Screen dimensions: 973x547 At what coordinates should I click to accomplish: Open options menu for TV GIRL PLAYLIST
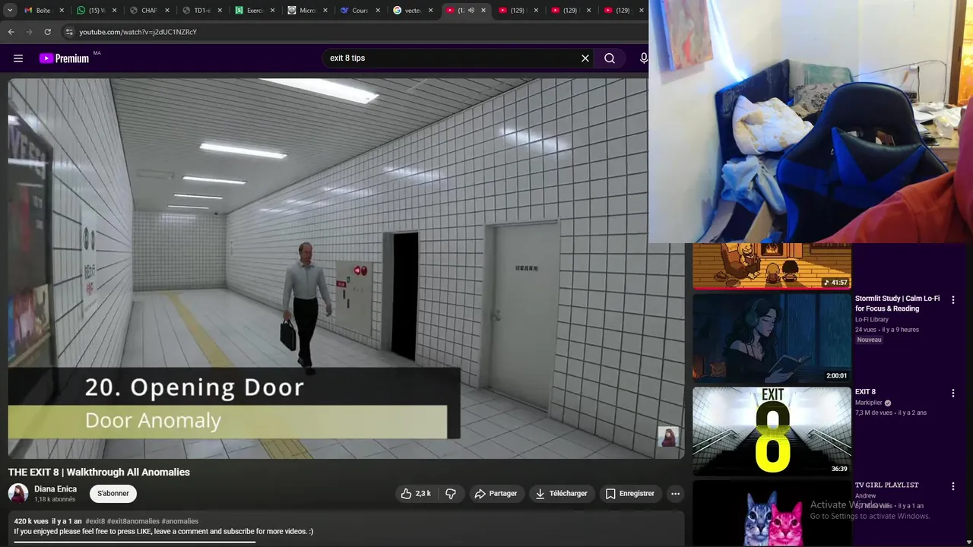point(952,486)
